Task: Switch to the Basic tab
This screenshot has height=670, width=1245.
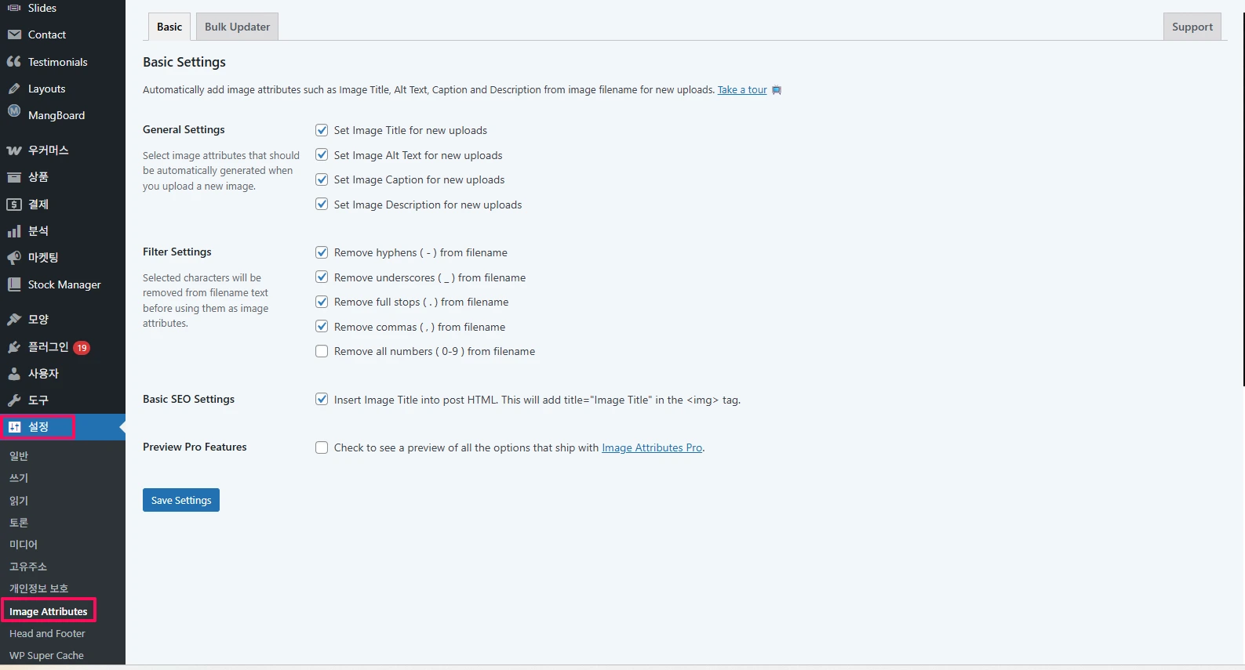Action: coord(169,27)
